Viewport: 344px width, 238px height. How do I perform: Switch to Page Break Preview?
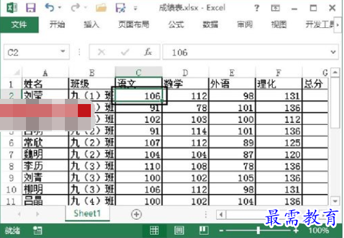(x=204, y=230)
